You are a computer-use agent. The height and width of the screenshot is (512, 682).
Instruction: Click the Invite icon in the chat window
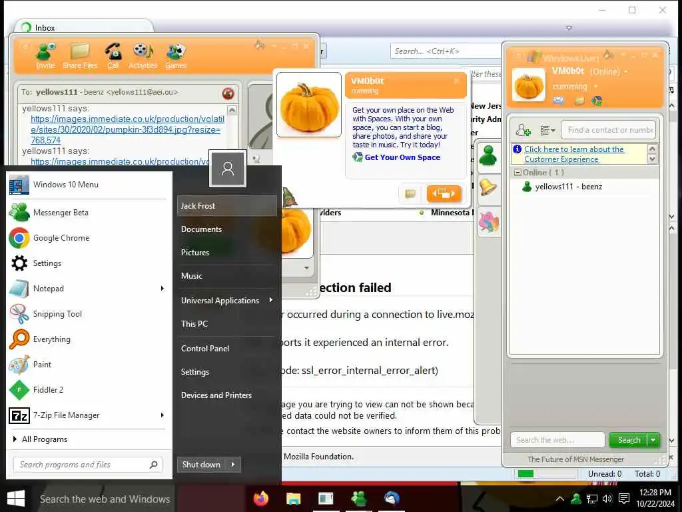tap(45, 56)
